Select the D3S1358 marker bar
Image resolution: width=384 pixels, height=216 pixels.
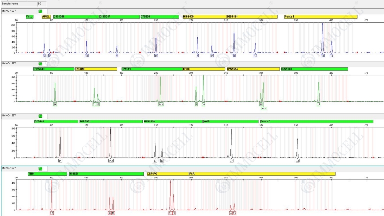point(76,17)
